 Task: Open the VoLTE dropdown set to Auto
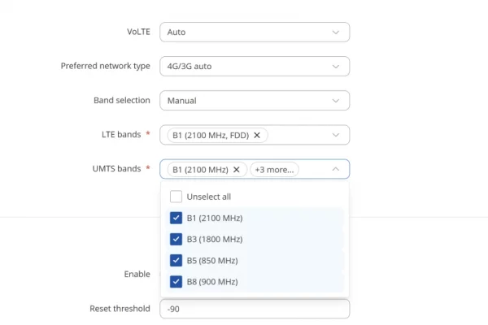click(x=255, y=32)
